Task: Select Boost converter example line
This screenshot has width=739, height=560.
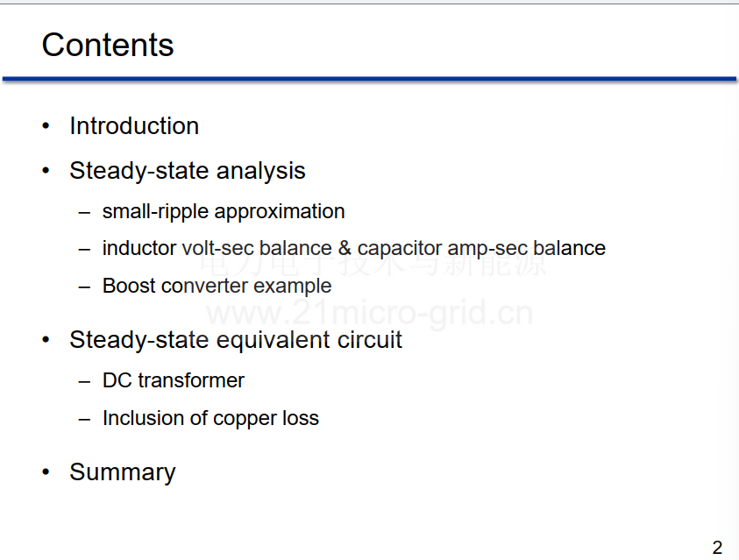Action: point(217,287)
